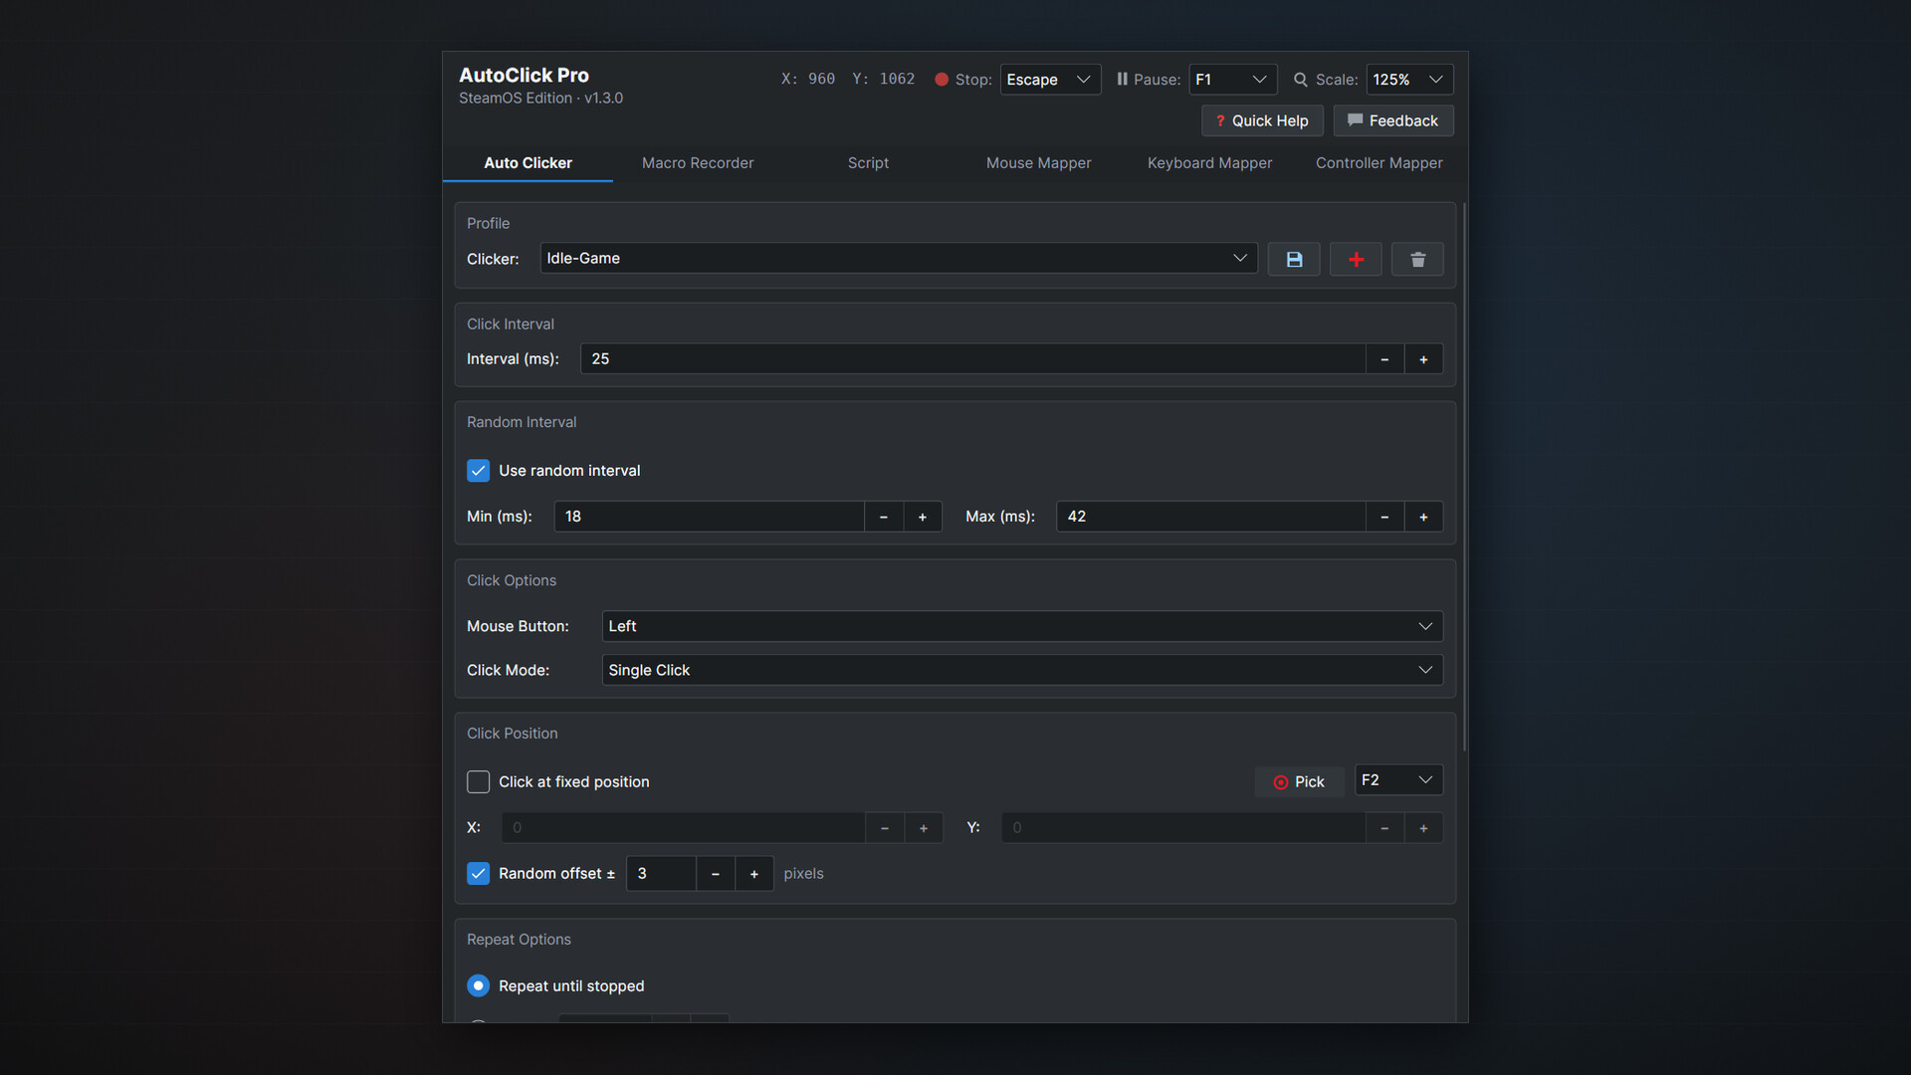Screen dimensions: 1911x1075
Task: Click the Feedback button
Action: 1393,120
